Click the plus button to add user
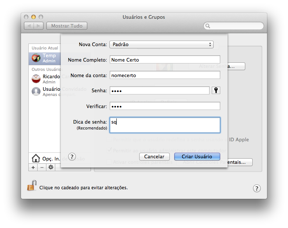Screen dimensions: 288x228 coord(33,167)
